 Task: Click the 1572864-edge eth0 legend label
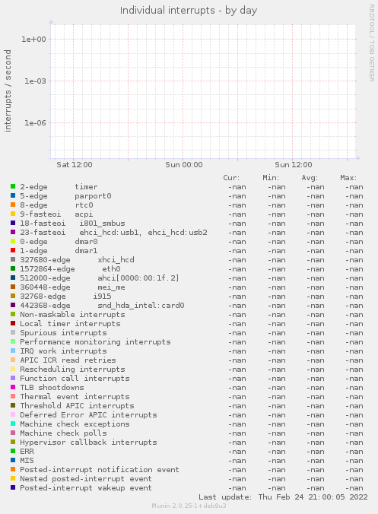70,269
